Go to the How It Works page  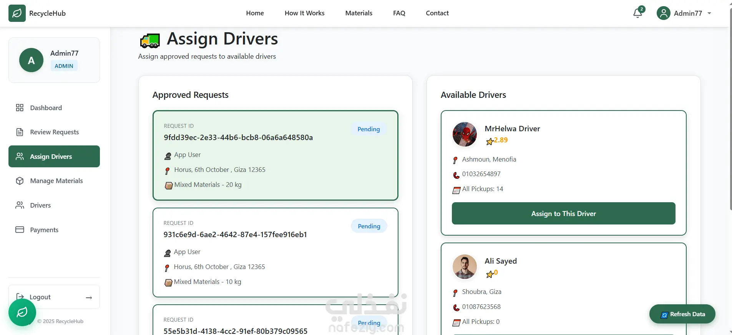pos(304,13)
